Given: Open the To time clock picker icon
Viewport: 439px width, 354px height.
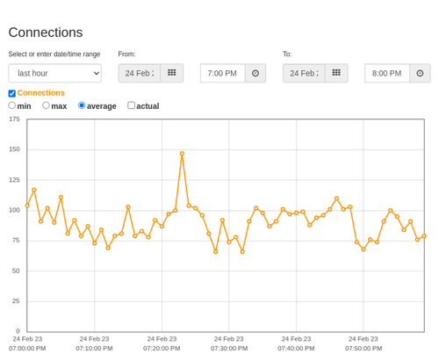Looking at the screenshot, I should (x=420, y=73).
